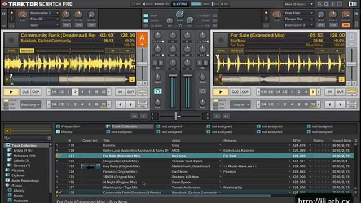Toggle FX1 FLT92 ON button

tap(79, 25)
